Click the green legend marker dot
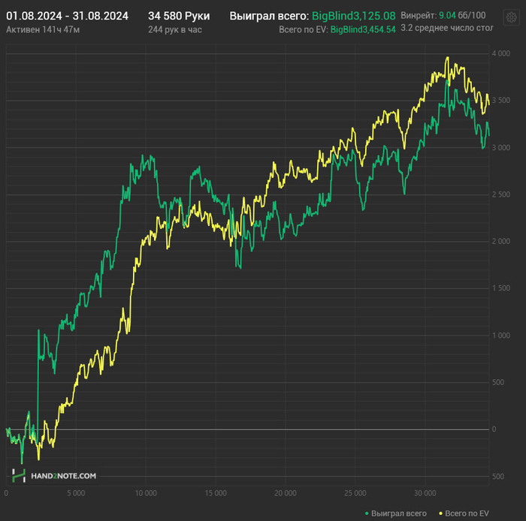 click(366, 513)
